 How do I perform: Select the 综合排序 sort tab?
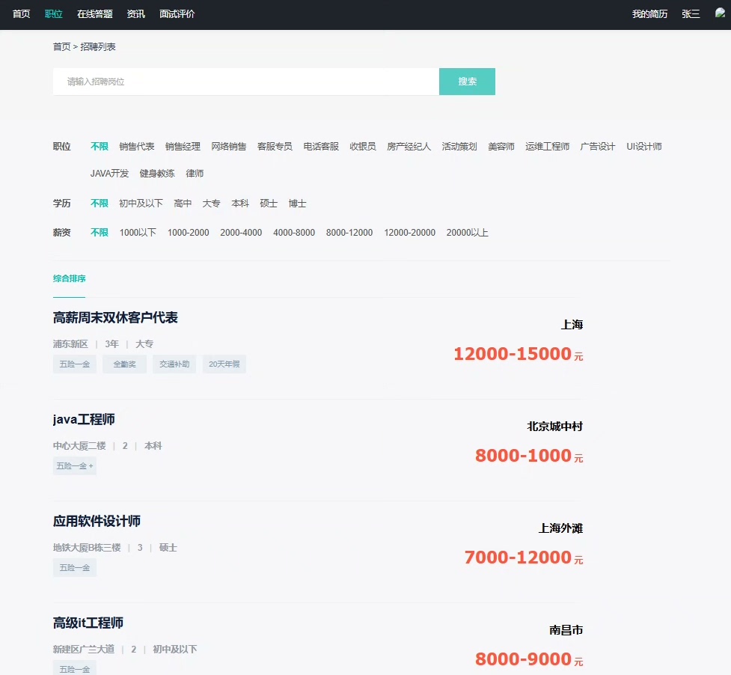click(70, 278)
